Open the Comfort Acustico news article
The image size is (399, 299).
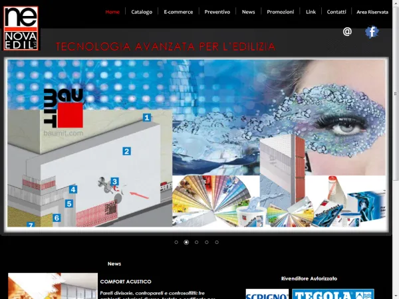point(126,282)
